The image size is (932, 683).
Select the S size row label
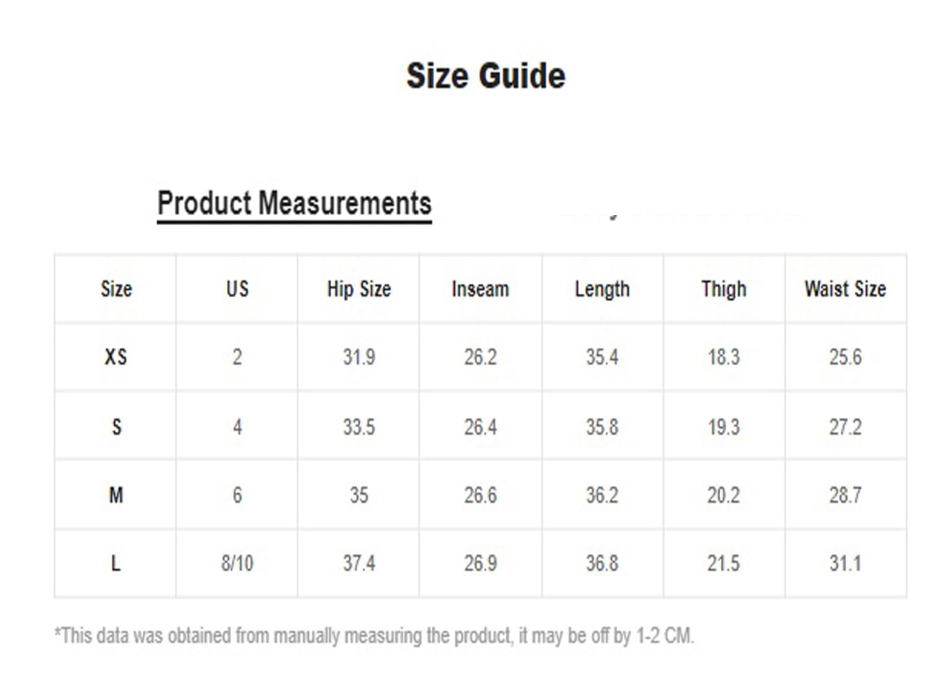coord(116,427)
